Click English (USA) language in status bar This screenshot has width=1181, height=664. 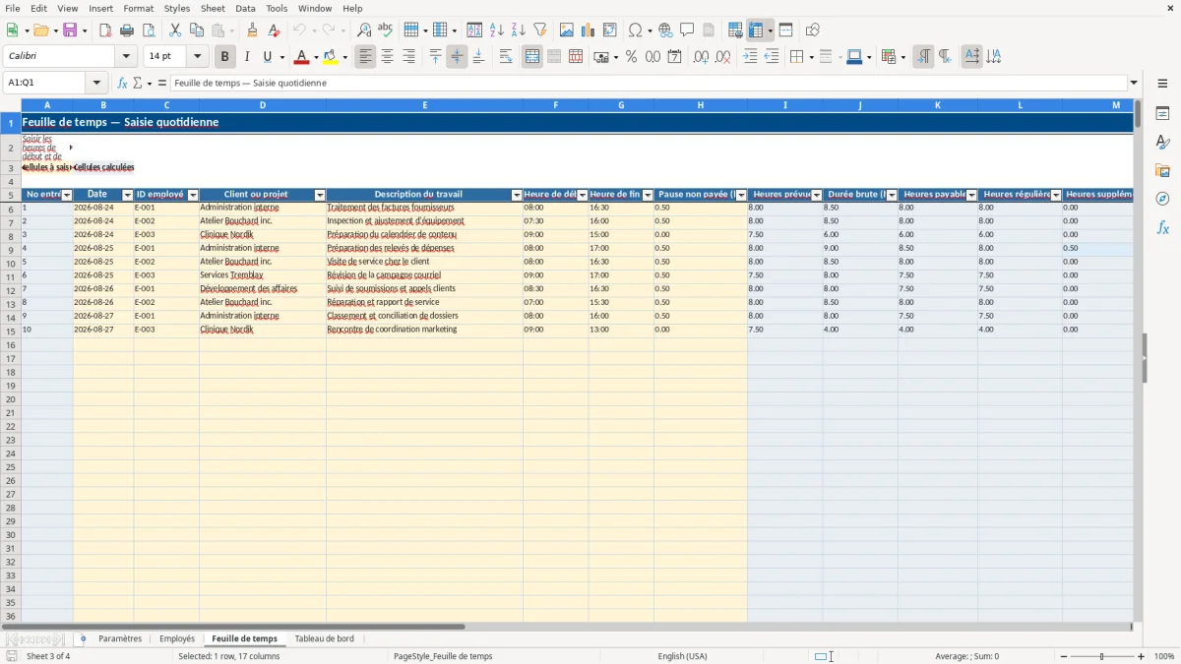[682, 656]
